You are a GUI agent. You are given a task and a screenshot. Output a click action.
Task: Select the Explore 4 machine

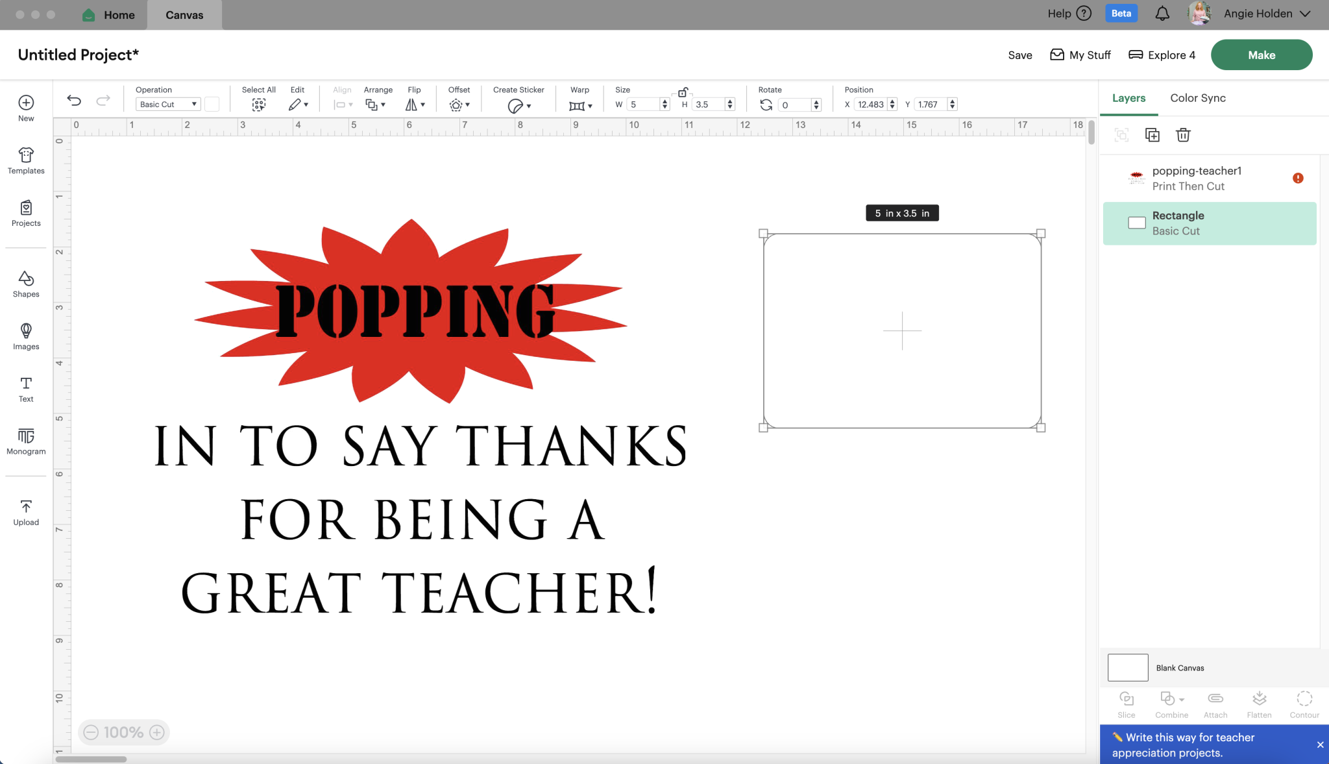tap(1162, 55)
